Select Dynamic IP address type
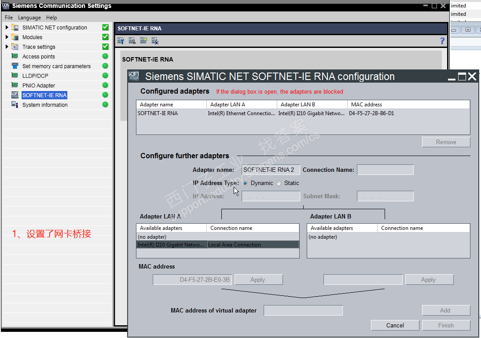Screen dimensions: 481x338 pyautogui.click(x=245, y=183)
